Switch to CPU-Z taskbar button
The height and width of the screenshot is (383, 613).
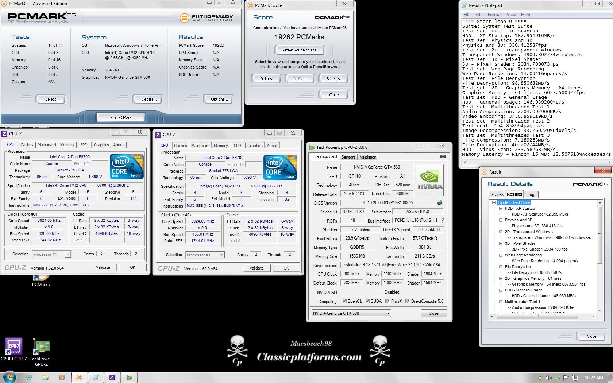click(x=112, y=378)
